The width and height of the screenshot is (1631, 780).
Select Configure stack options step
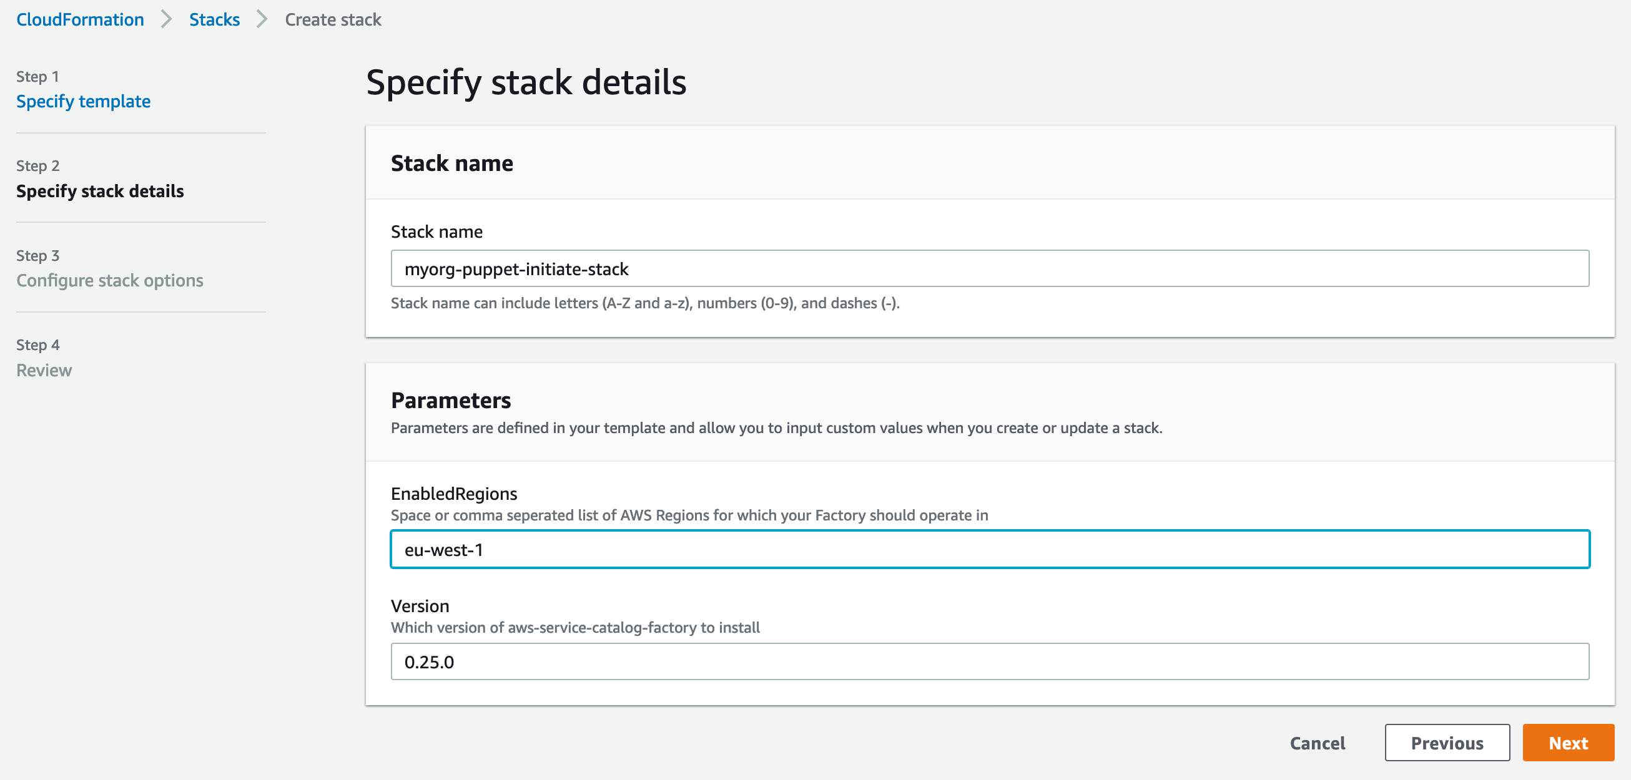tap(109, 280)
